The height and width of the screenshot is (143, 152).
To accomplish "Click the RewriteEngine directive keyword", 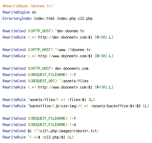I will (x=16, y=12).
